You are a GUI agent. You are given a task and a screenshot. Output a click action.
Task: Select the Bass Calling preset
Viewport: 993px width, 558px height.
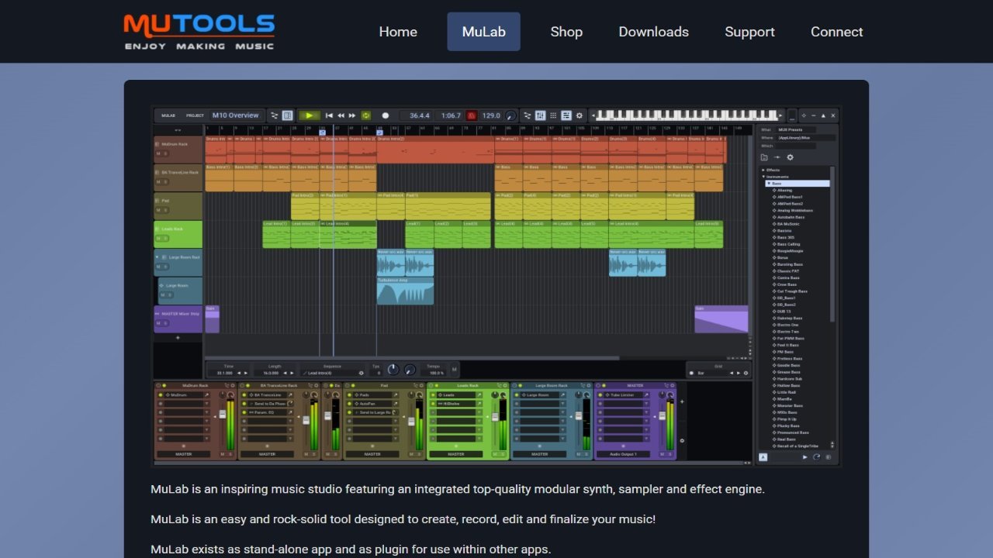789,244
